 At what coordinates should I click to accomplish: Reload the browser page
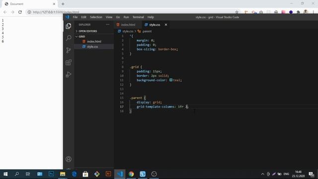coord(20,12)
